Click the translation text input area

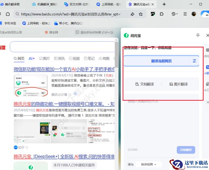click(162, 122)
